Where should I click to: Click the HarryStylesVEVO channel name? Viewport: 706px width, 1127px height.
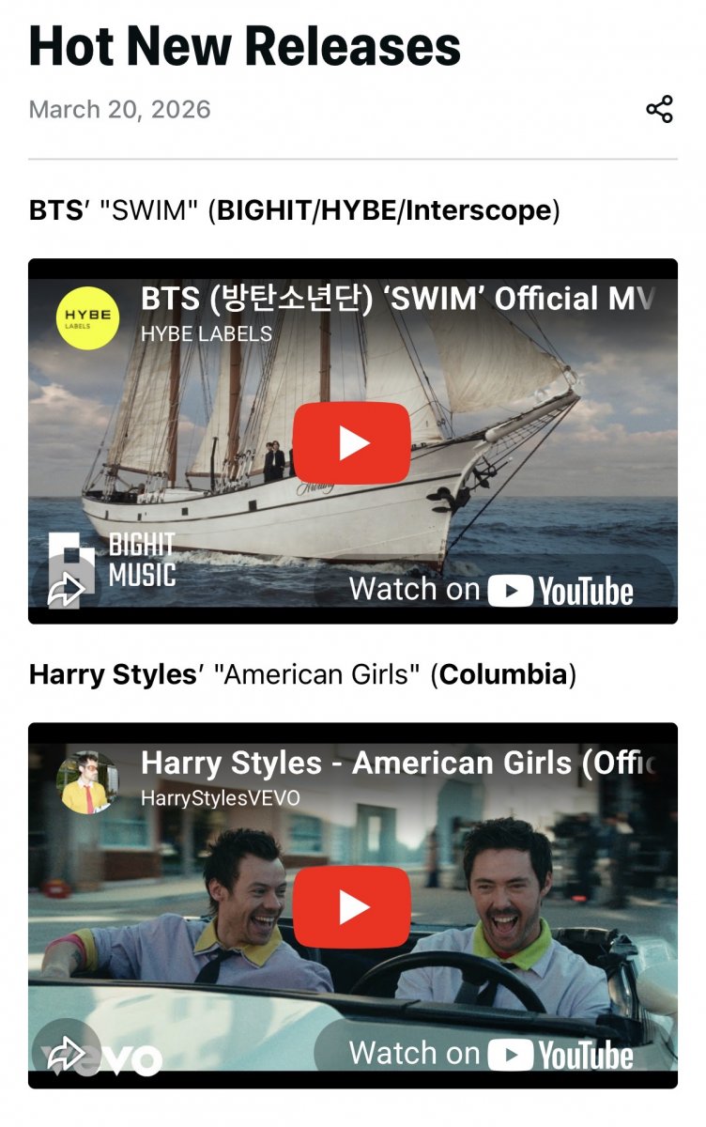click(x=221, y=798)
